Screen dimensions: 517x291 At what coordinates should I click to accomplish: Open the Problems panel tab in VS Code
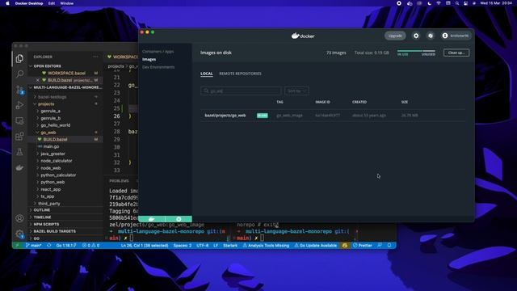(x=119, y=181)
